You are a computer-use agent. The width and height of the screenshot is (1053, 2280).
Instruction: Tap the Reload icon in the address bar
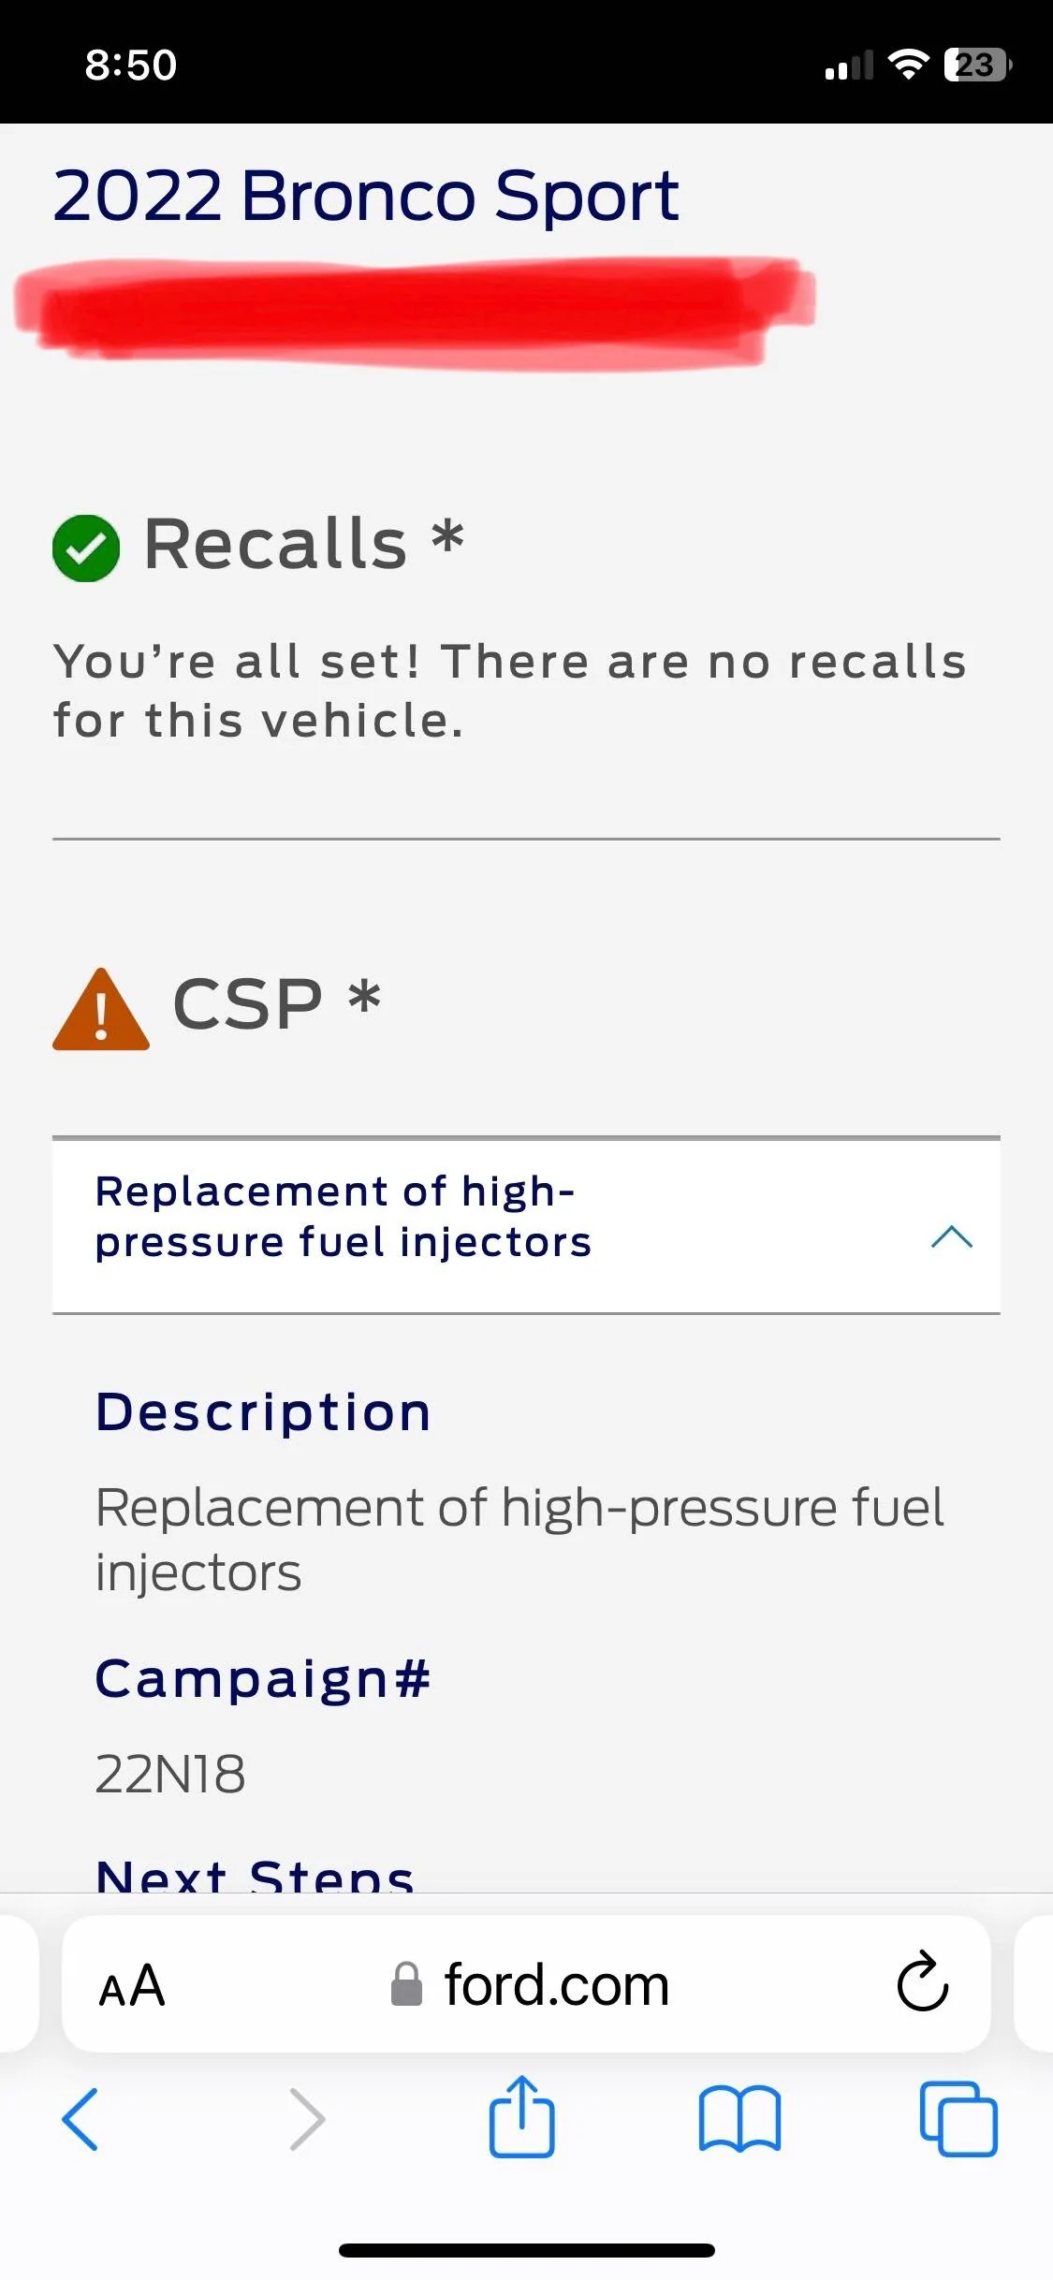pos(921,1982)
